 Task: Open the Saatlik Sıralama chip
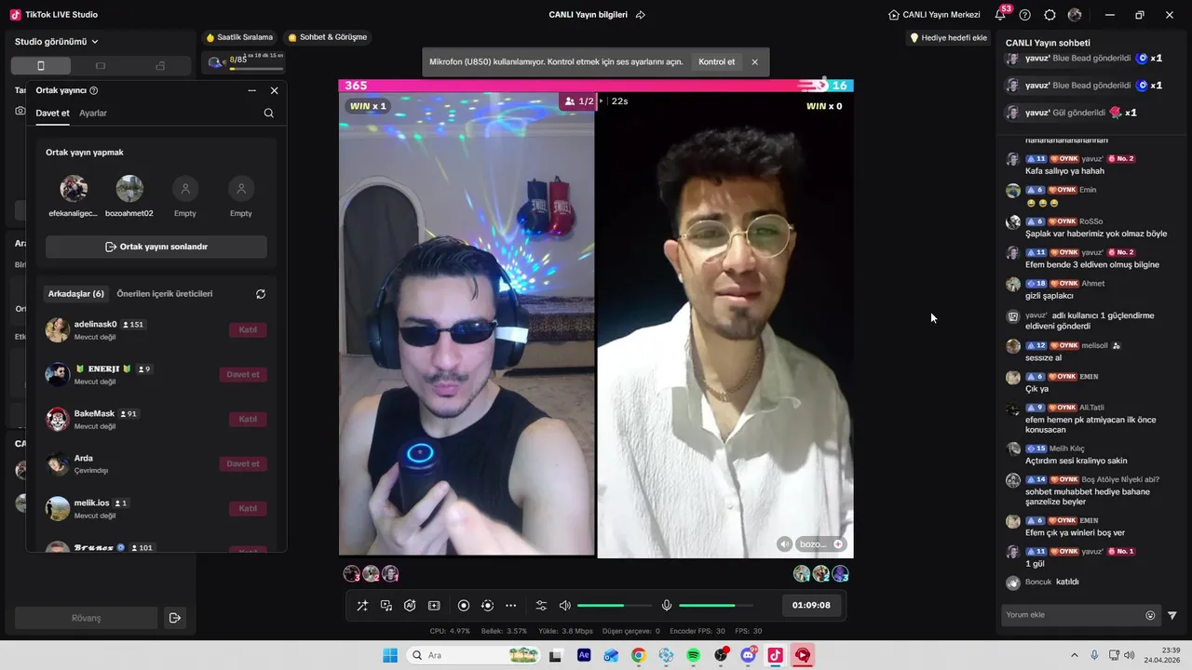(x=240, y=37)
